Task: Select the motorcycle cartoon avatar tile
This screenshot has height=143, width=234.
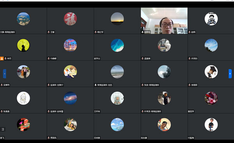Action: [x=211, y=19]
